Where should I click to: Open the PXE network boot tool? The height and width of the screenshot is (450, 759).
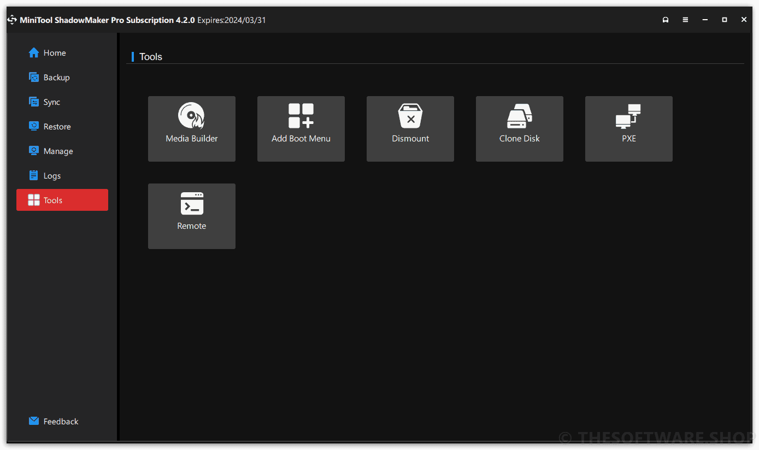pyautogui.click(x=629, y=129)
